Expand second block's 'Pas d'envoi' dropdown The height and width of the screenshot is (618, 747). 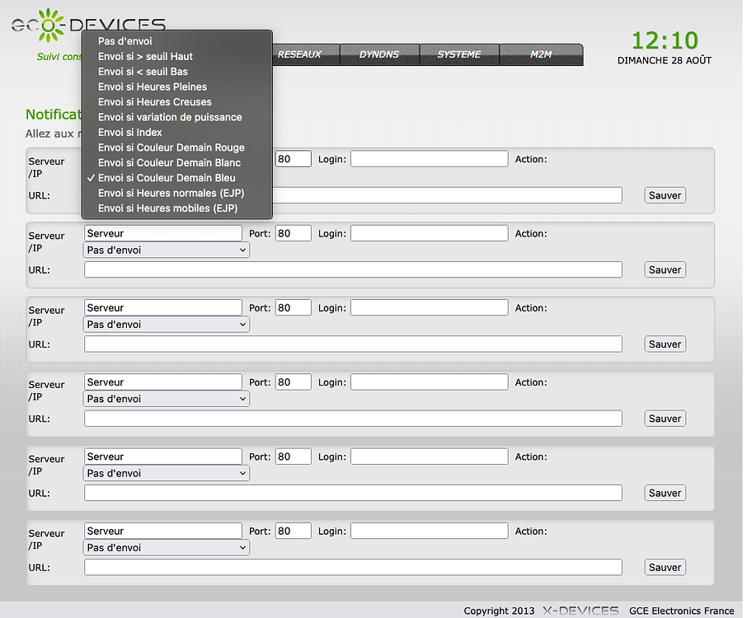(x=167, y=250)
